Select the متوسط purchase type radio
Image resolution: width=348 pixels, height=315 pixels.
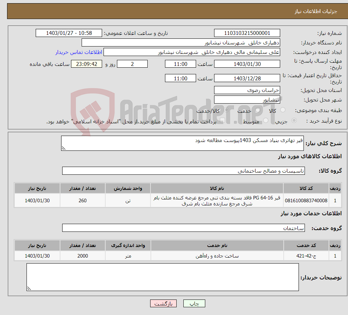(266, 121)
